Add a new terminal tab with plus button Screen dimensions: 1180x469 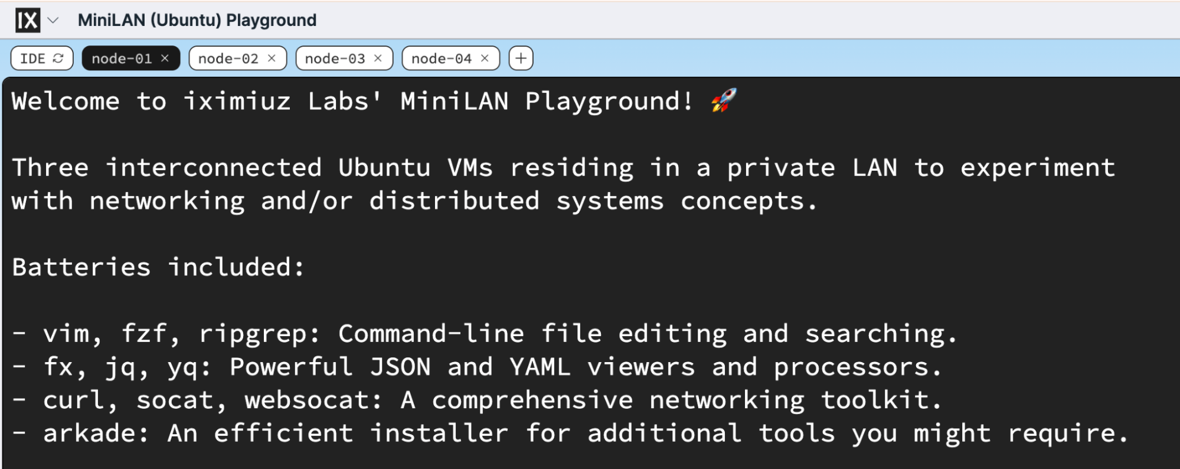pos(521,58)
